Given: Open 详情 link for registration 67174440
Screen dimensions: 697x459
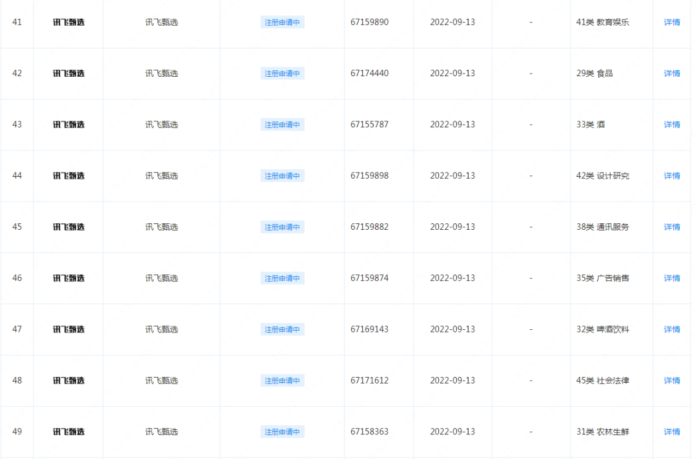Looking at the screenshot, I should pos(672,74).
